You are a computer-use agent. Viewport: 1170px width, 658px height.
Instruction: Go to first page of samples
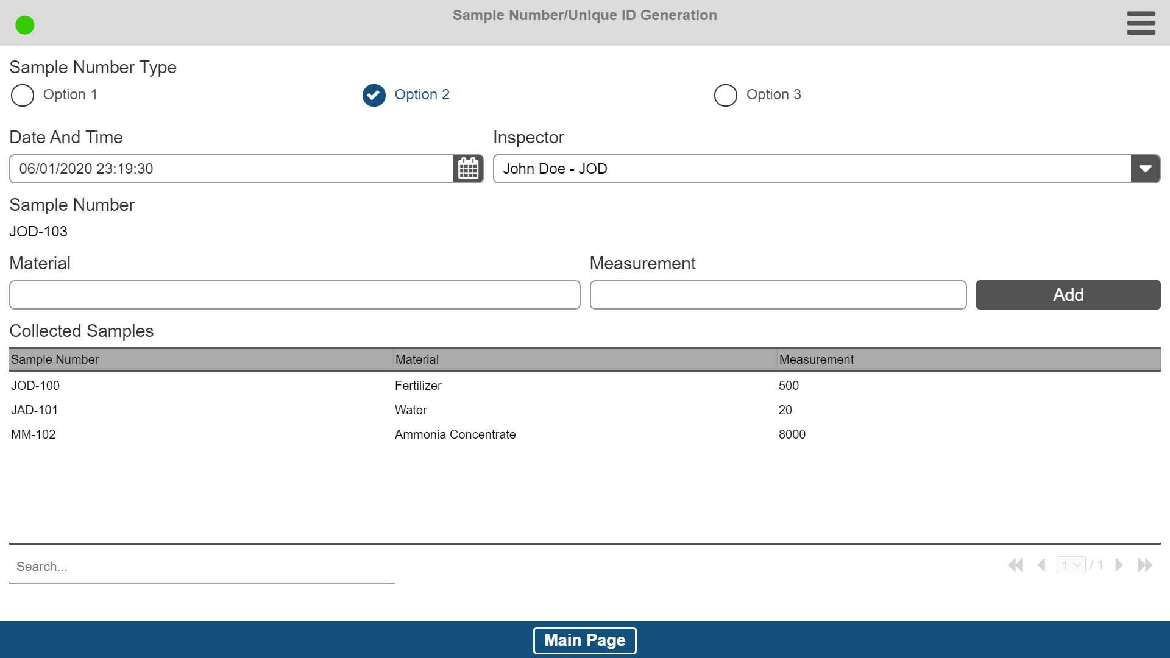[x=1015, y=565]
